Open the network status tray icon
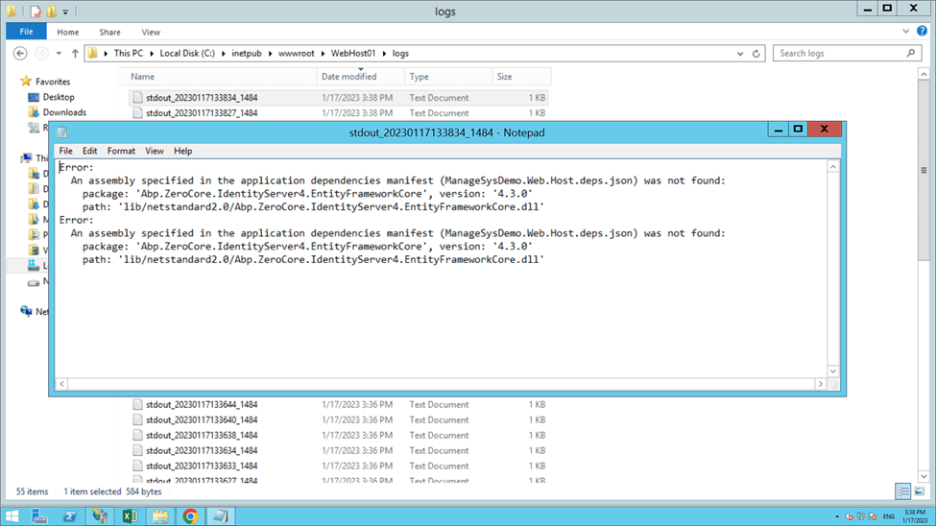This screenshot has height=526, width=936. tap(860, 516)
